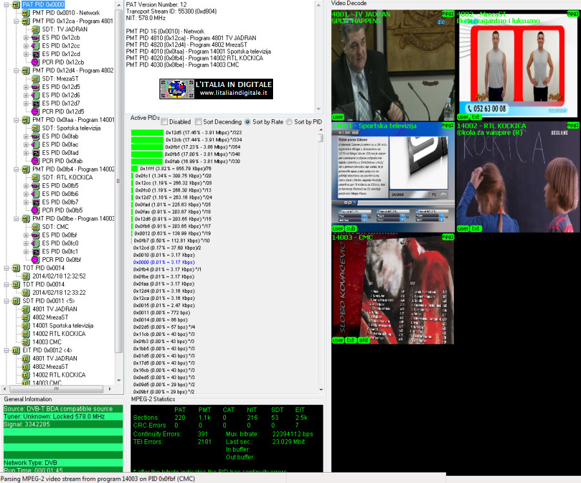Click the 0x0fbf green bitrate bar
581x483 pixels.
coord(147,147)
